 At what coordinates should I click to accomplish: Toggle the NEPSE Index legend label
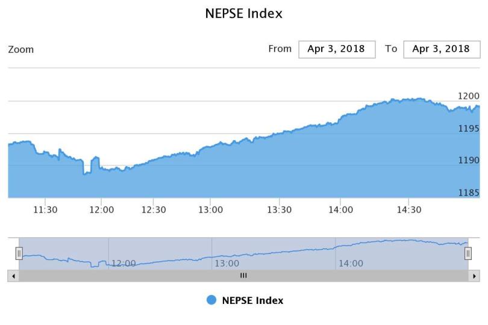point(252,300)
